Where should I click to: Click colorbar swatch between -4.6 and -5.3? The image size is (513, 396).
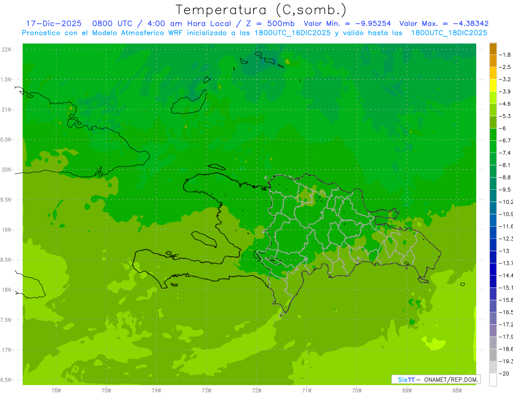tap(493, 110)
